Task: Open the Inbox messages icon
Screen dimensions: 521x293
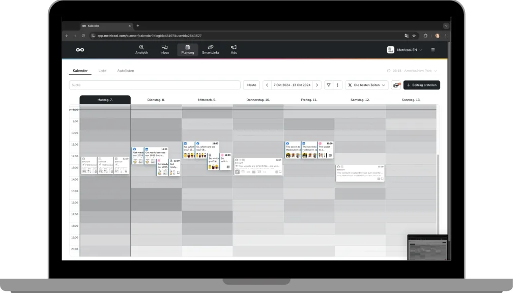Action: 164,49
